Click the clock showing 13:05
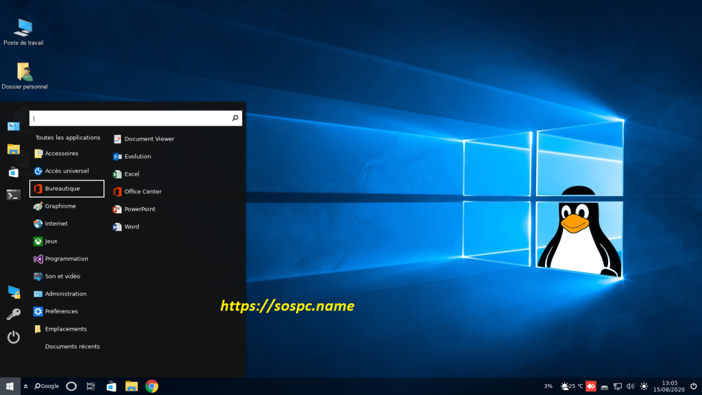The image size is (702, 395). (x=668, y=386)
